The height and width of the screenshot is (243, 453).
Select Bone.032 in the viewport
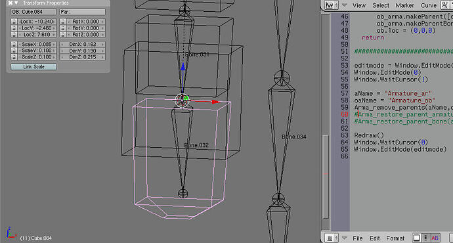[x=196, y=145]
